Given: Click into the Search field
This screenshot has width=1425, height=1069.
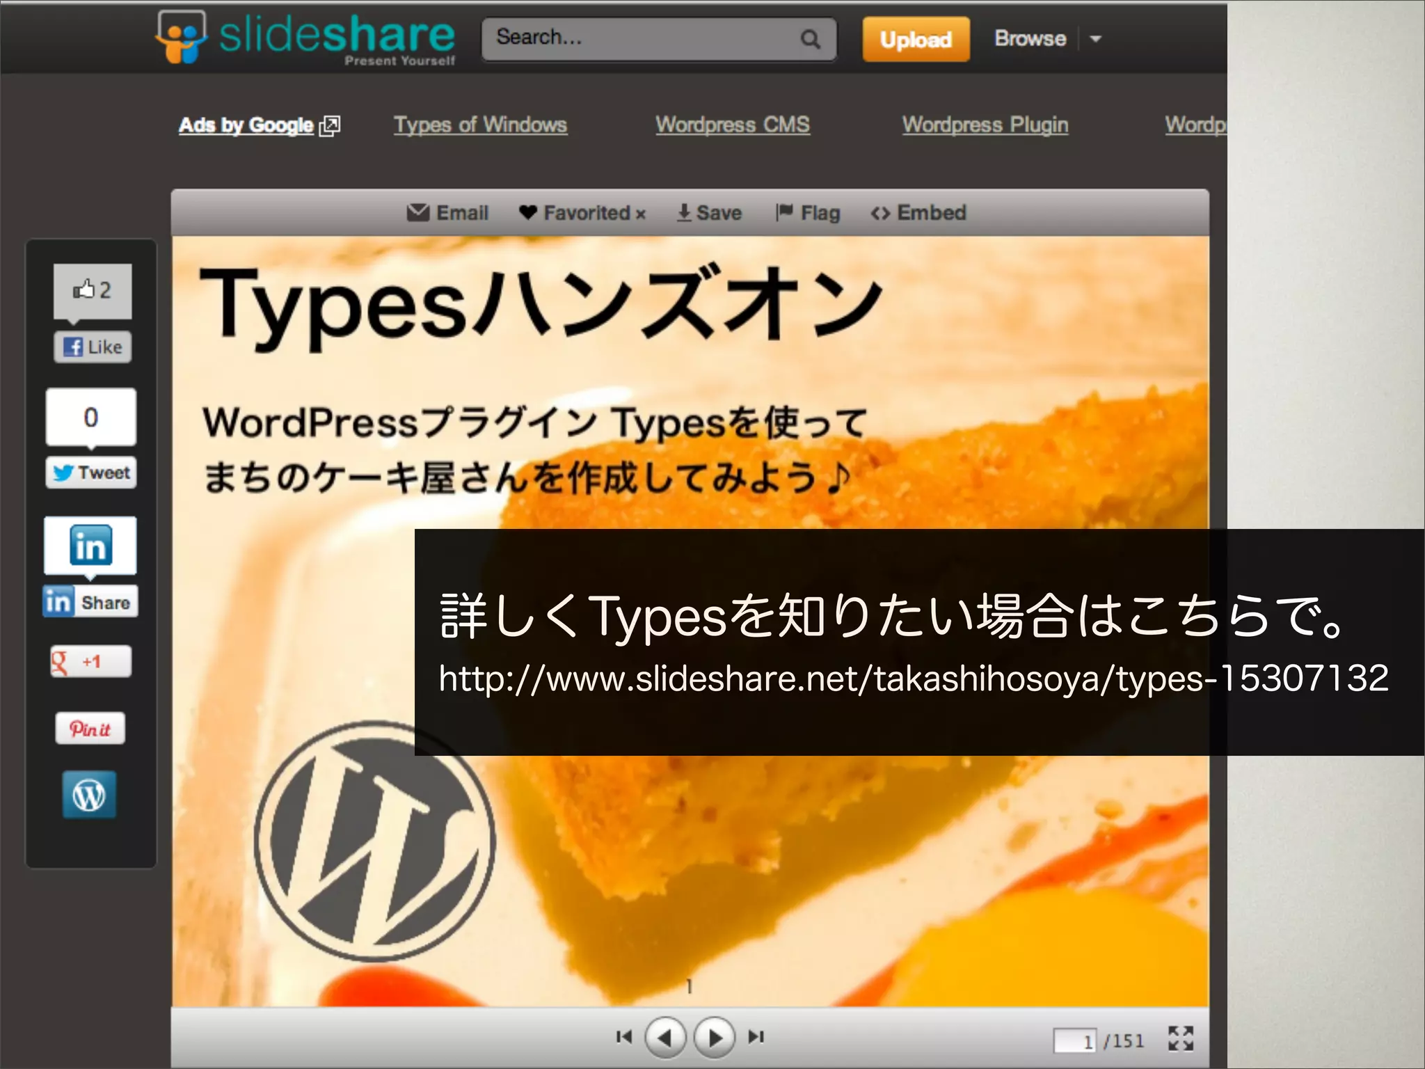Looking at the screenshot, I should coord(659,39).
